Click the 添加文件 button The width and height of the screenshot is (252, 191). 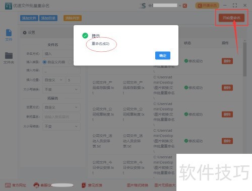click(29, 18)
